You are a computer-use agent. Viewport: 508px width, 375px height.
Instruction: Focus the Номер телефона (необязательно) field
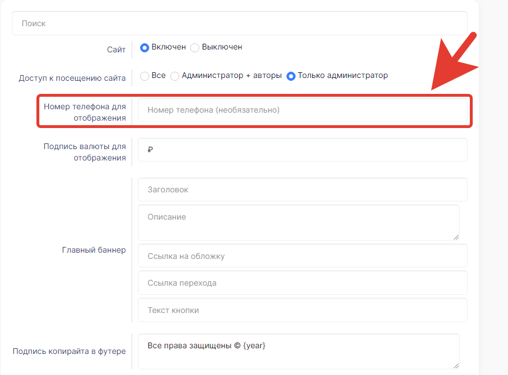pyautogui.click(x=302, y=110)
